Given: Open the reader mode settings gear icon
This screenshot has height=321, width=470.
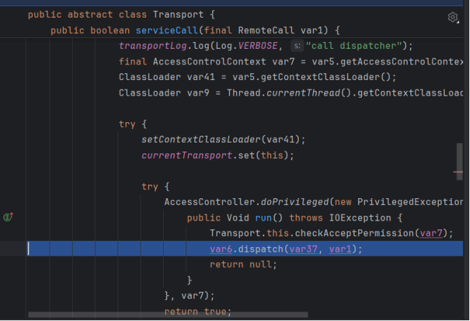Looking at the screenshot, I should coord(453,18).
